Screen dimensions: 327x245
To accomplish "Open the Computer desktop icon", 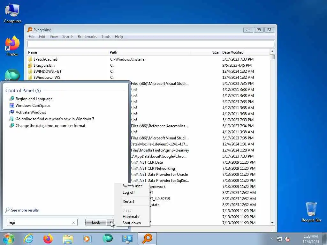I will click(x=12, y=13).
